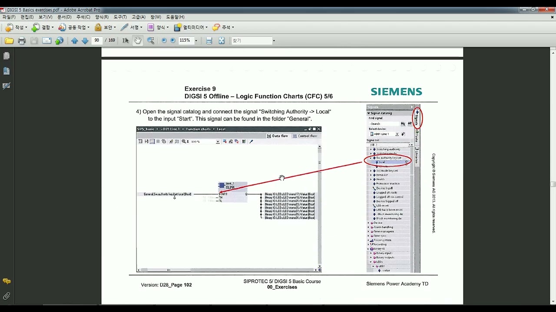This screenshot has width=556, height=312.
Task: Click the Upload to web globe icon
Action: point(59,40)
